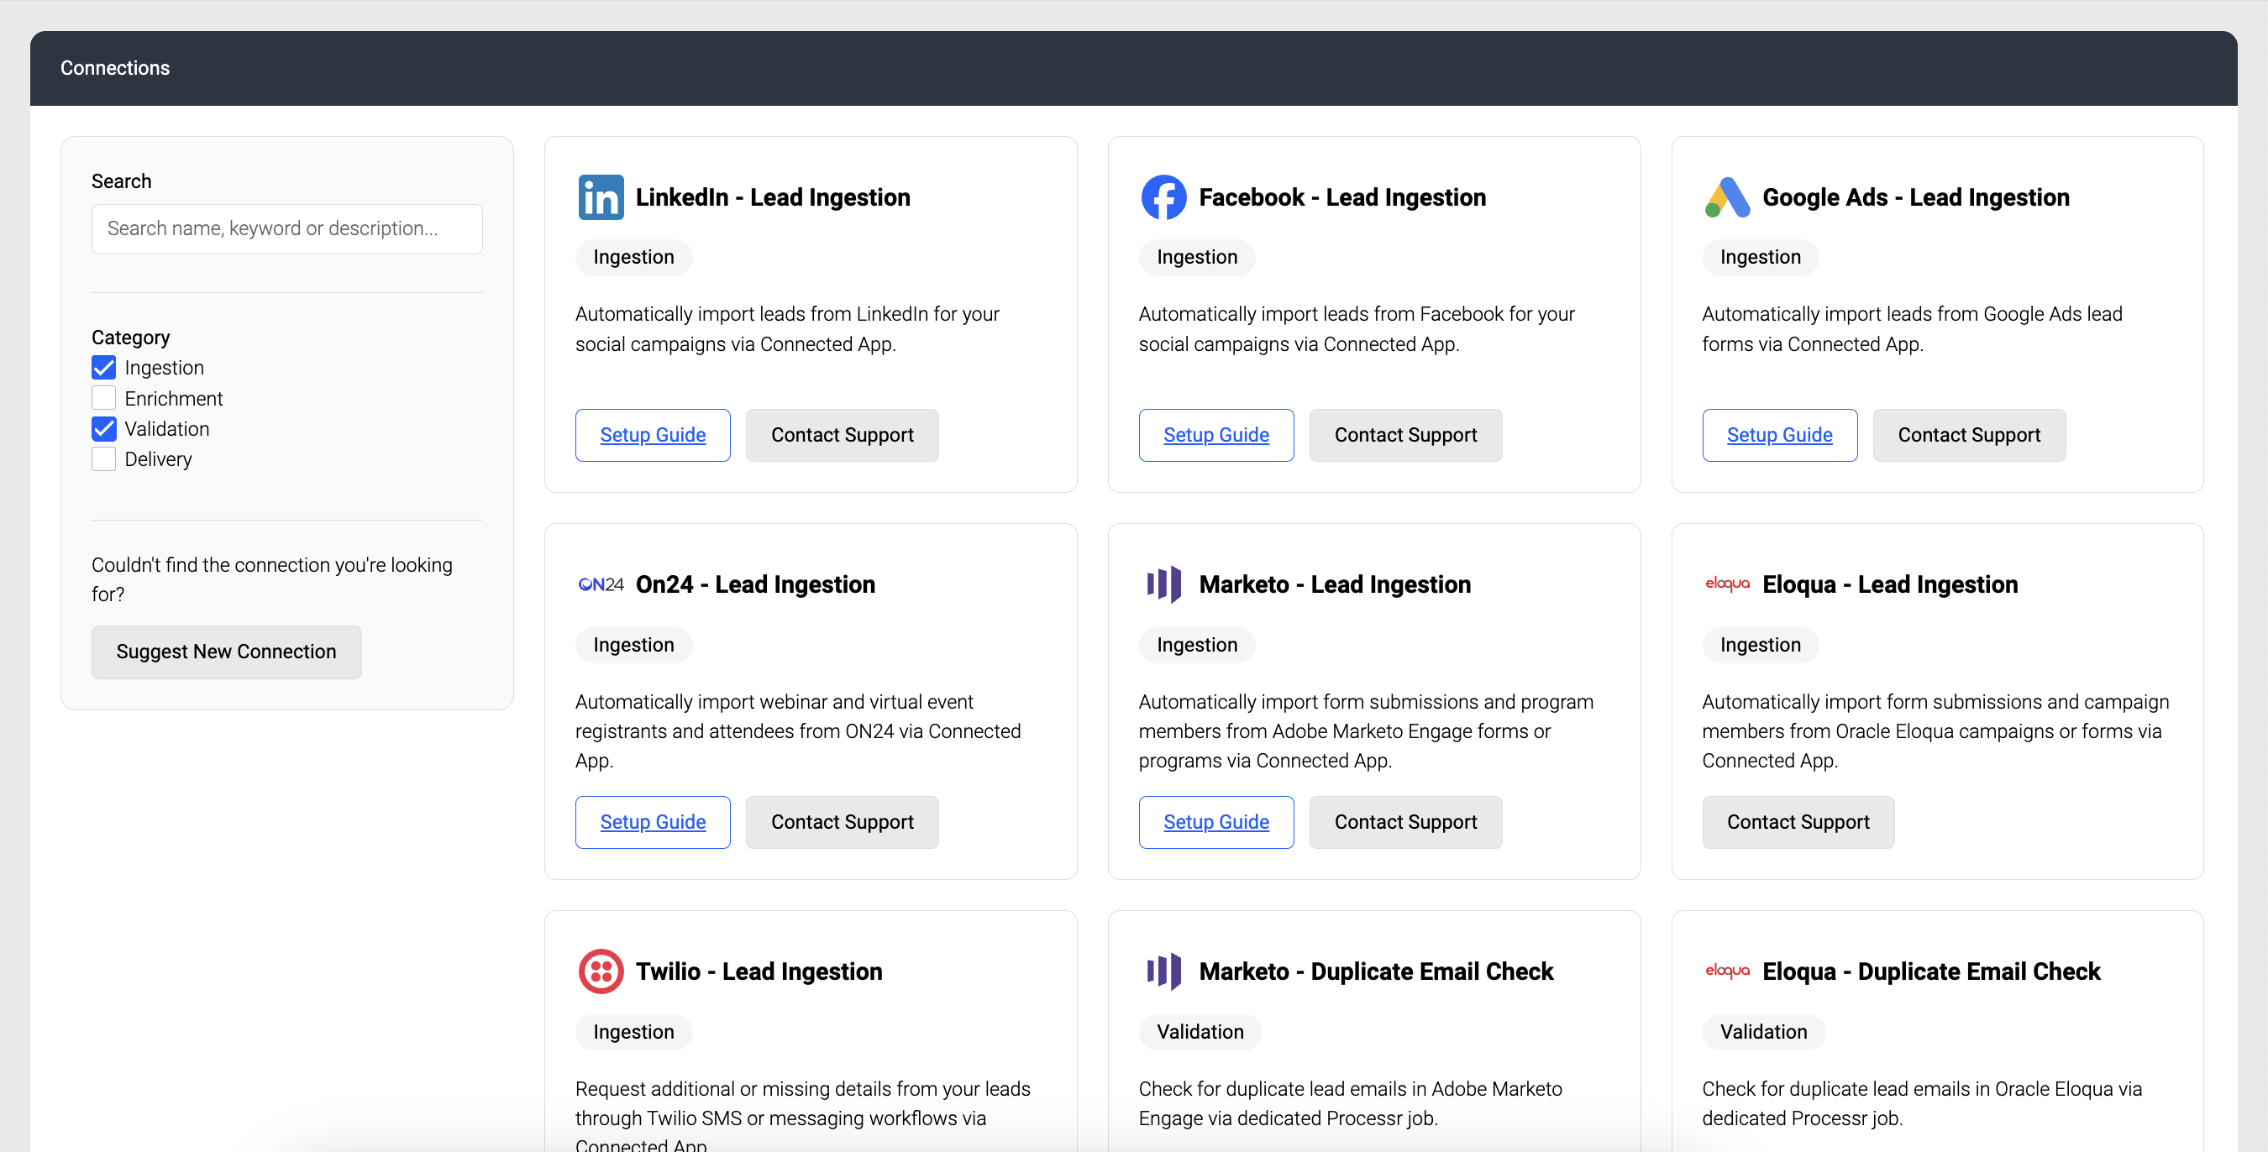Click Ingestion tag on Google Ads card
The width and height of the screenshot is (2268, 1152).
point(1761,257)
